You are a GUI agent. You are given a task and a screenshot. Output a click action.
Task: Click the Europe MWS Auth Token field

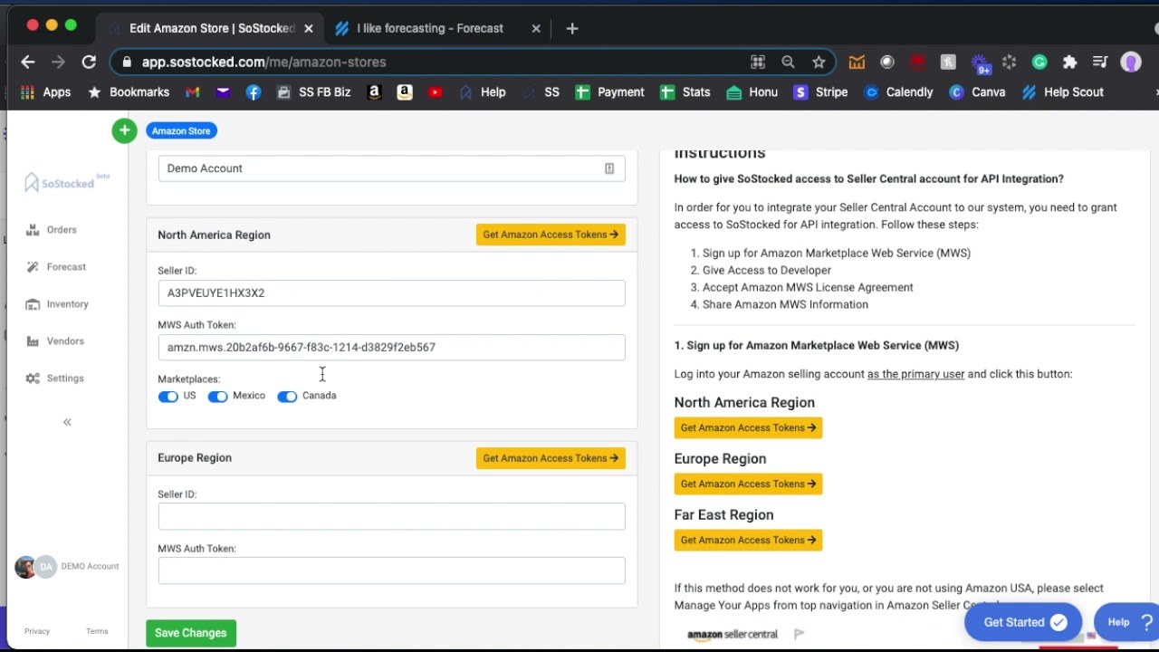(391, 570)
